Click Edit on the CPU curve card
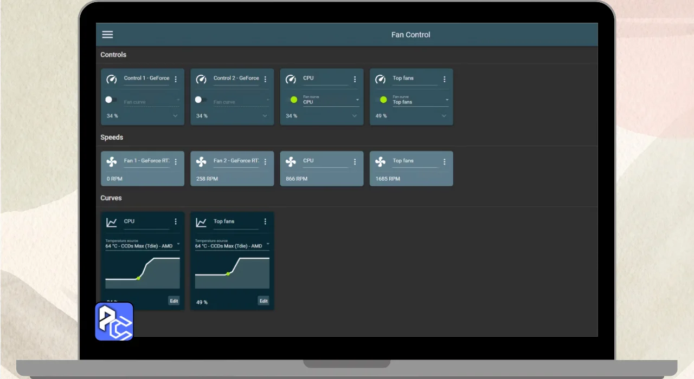694x379 pixels. 173,301
